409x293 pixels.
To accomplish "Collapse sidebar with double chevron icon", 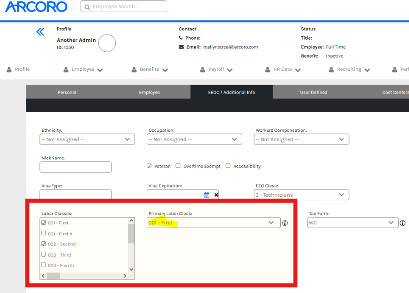I will (40, 32).
